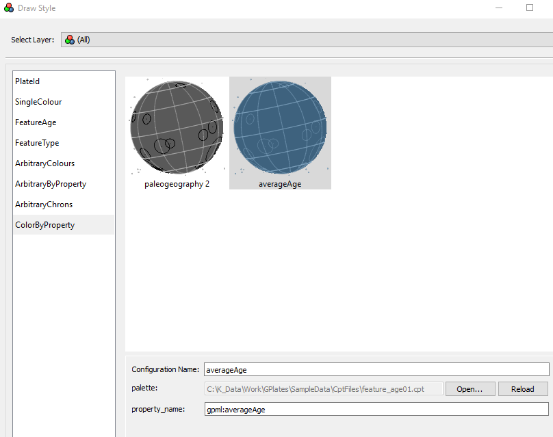
Task: Select SingleColour style category
Action: pos(64,102)
